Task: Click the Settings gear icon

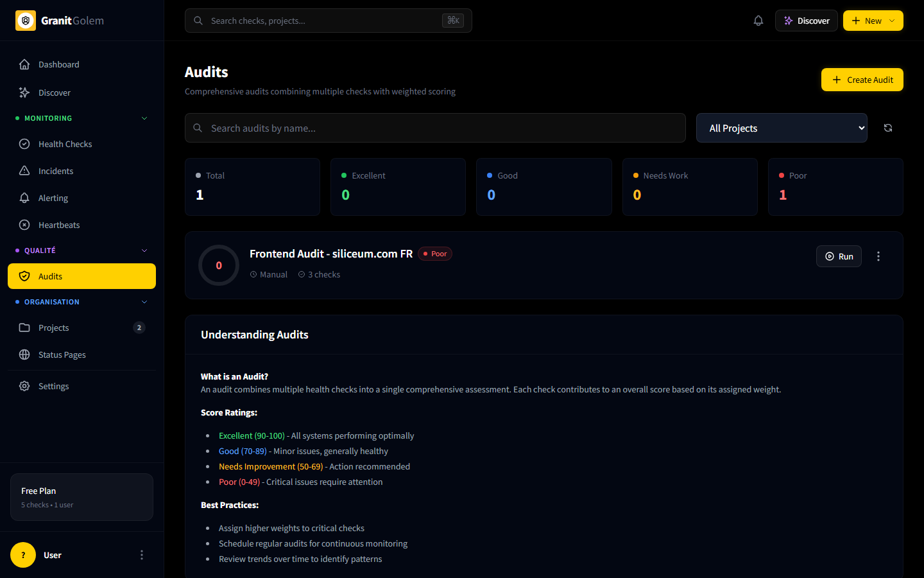Action: (24, 386)
